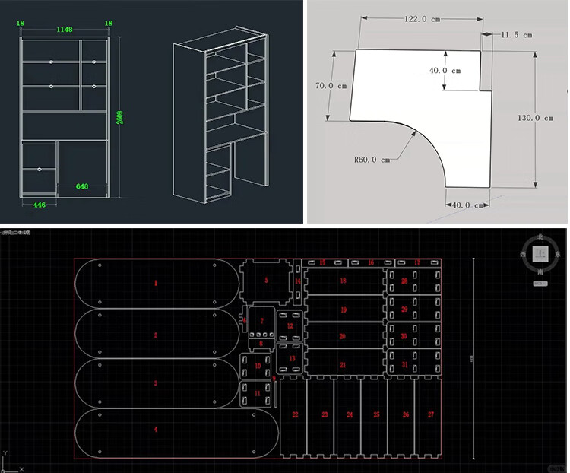The width and height of the screenshot is (570, 473).
Task: Click the UCS X-Y axis icon
Action: coord(11,462)
